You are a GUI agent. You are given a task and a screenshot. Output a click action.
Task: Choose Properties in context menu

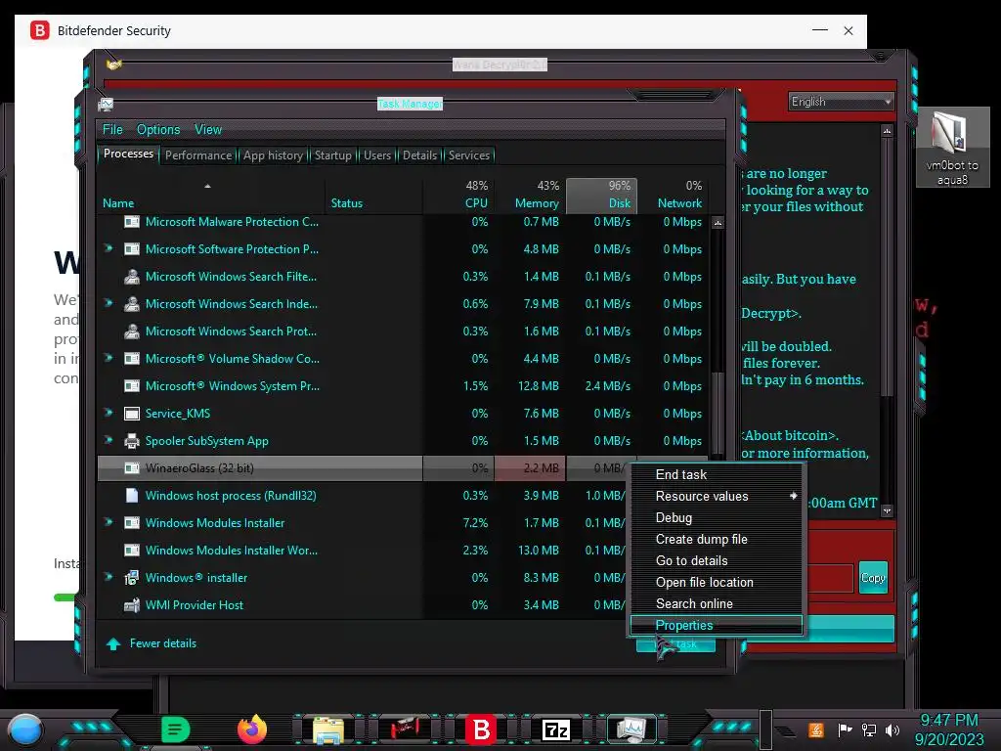point(717,625)
